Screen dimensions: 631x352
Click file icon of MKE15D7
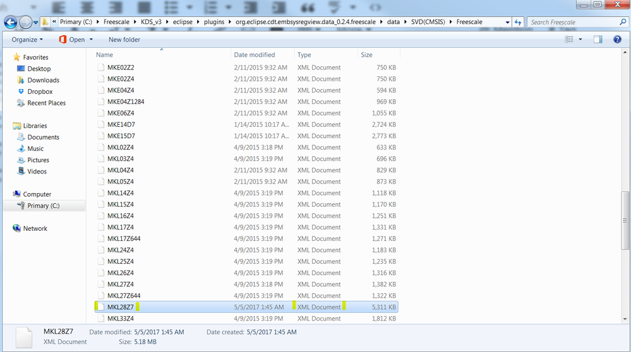click(x=100, y=136)
